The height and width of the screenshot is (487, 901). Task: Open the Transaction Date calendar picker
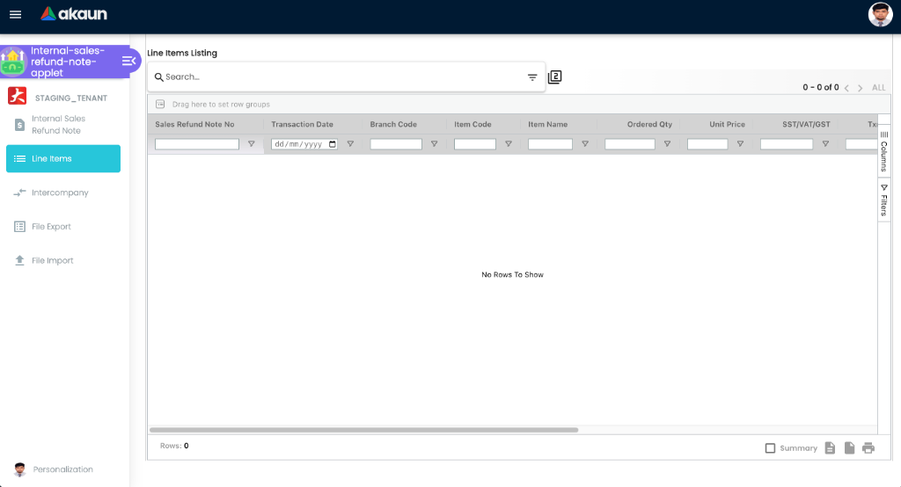click(332, 144)
